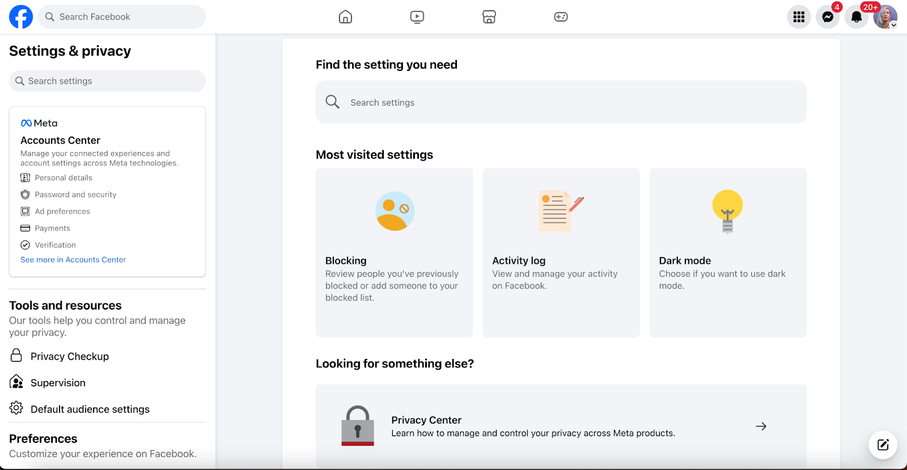The image size is (907, 470).
Task: Click the Verification badge icon
Action: [x=25, y=245]
